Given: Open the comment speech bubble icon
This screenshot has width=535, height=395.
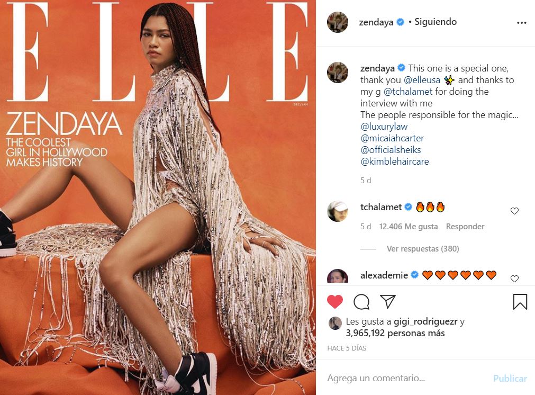Looking at the screenshot, I should point(361,301).
